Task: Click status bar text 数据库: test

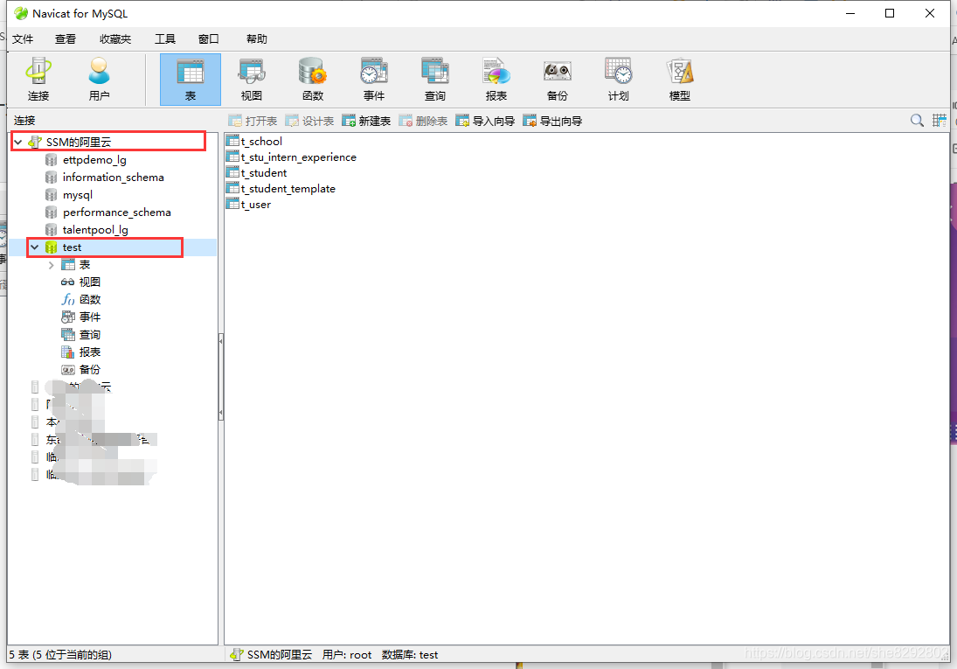Action: 410,655
